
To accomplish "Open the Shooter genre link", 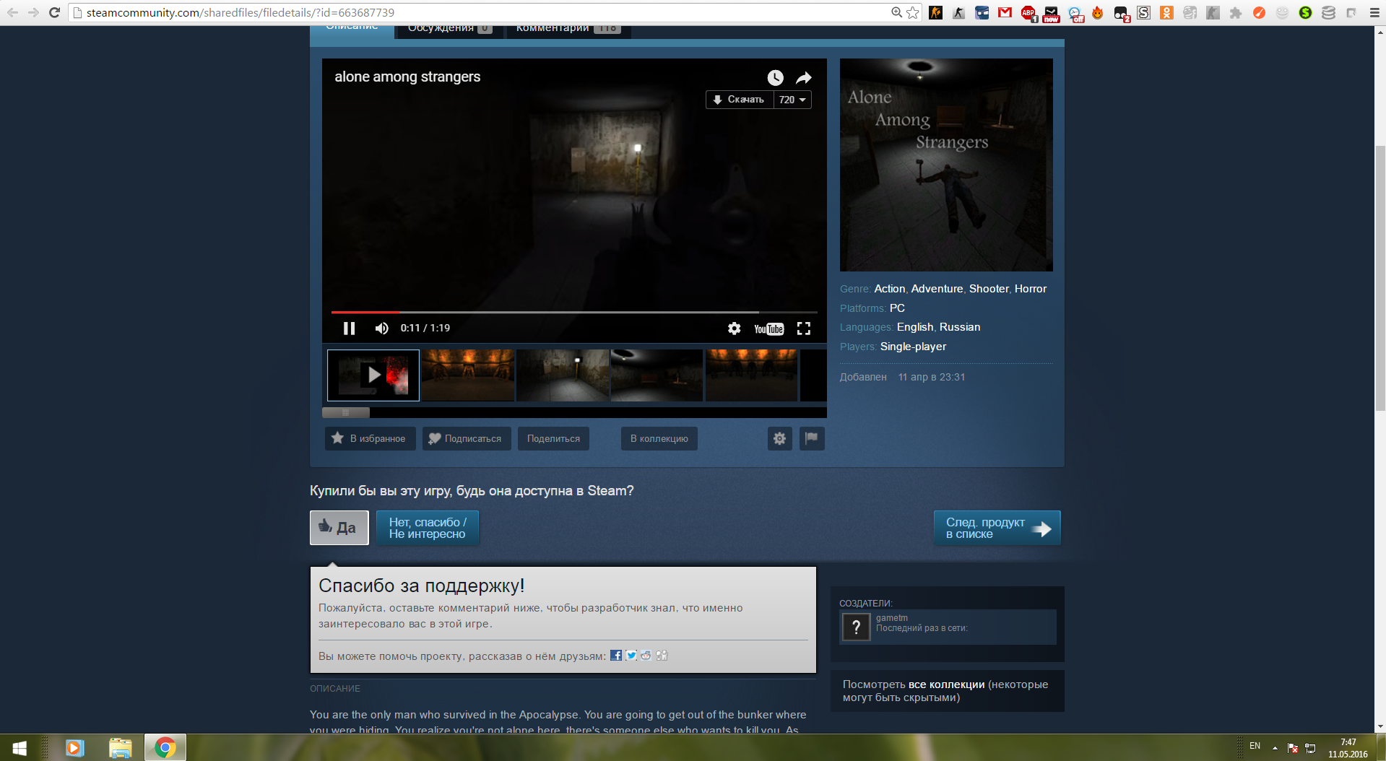I will pyautogui.click(x=989, y=289).
